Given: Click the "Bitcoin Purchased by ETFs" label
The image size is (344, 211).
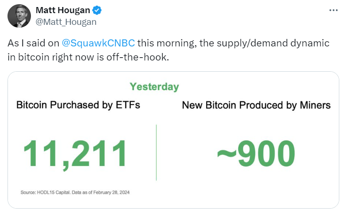Looking at the screenshot, I should [78, 105].
